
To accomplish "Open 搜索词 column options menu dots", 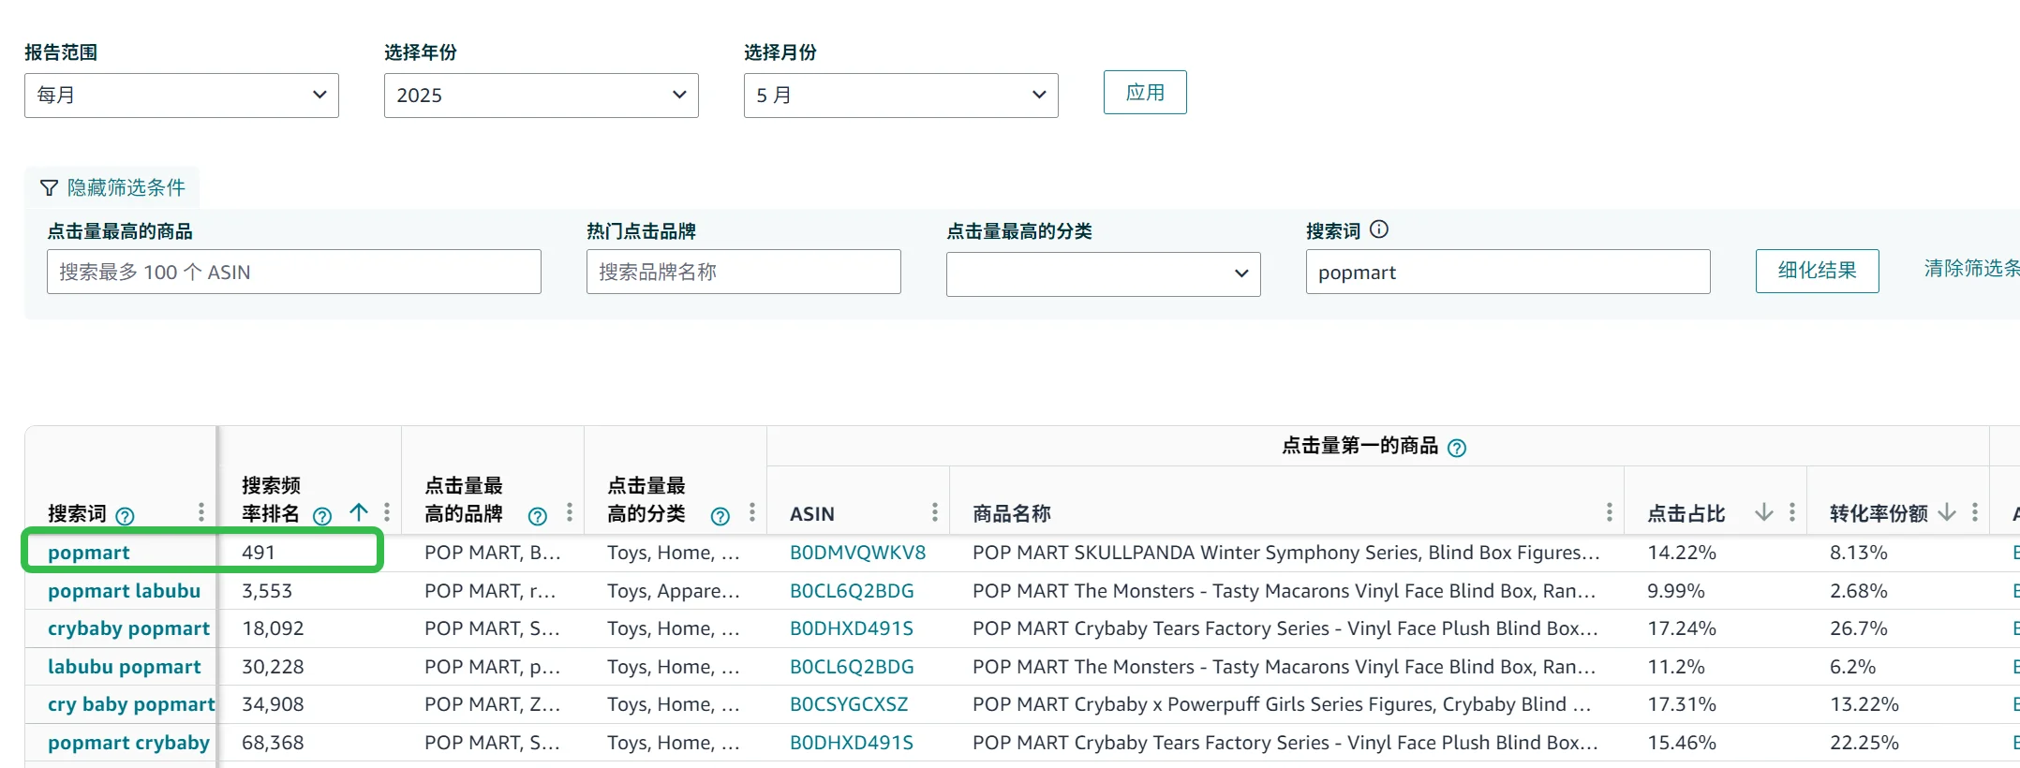I will [201, 512].
